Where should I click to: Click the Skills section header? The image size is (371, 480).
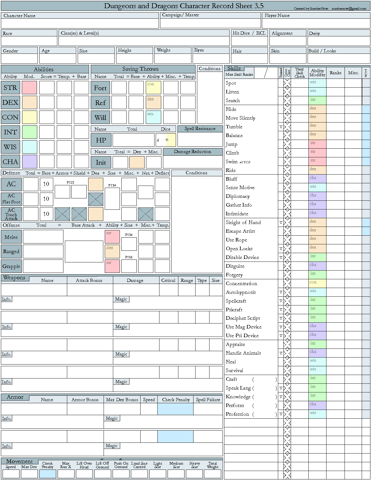coord(234,68)
